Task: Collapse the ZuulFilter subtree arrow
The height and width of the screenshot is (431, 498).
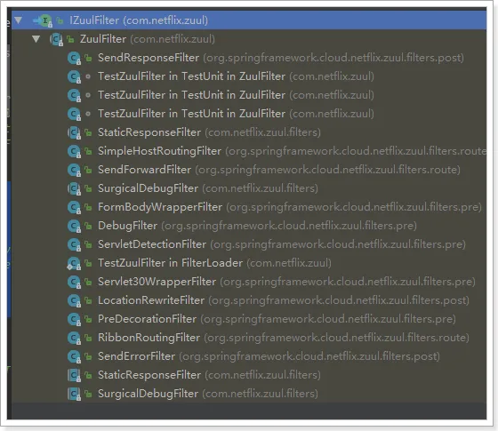Action: [x=36, y=39]
